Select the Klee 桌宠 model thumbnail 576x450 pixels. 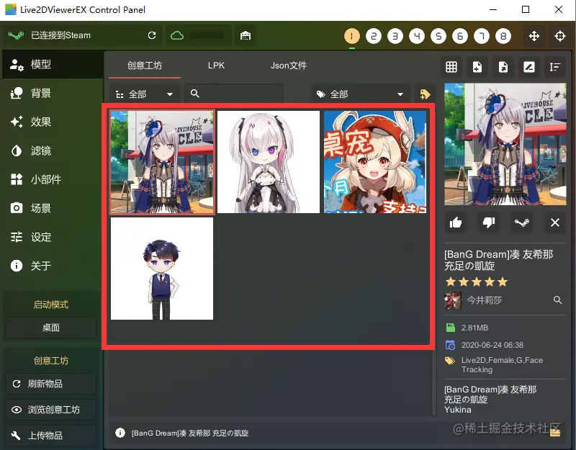(375, 162)
